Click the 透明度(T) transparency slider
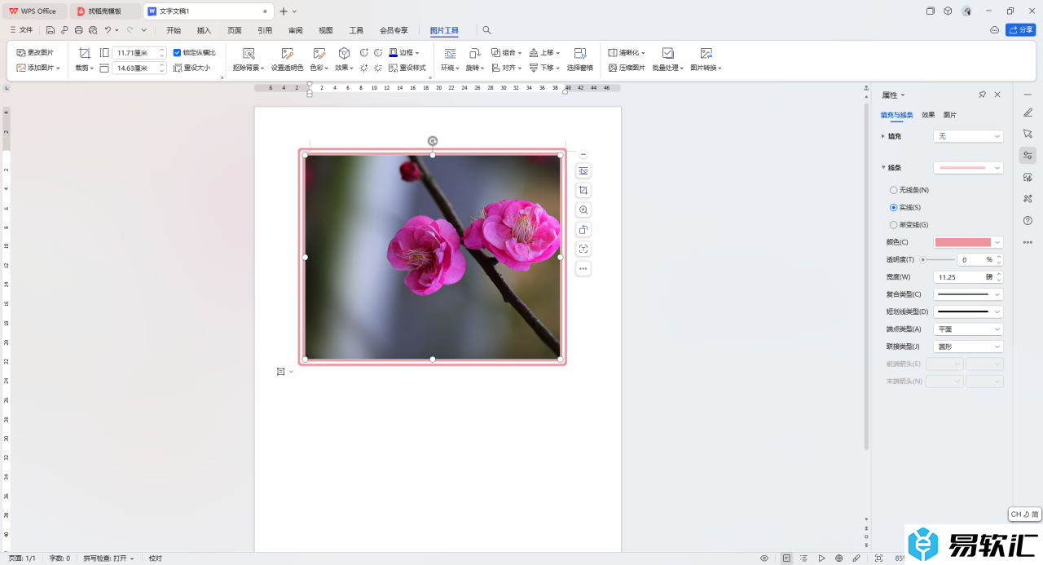 click(x=937, y=259)
